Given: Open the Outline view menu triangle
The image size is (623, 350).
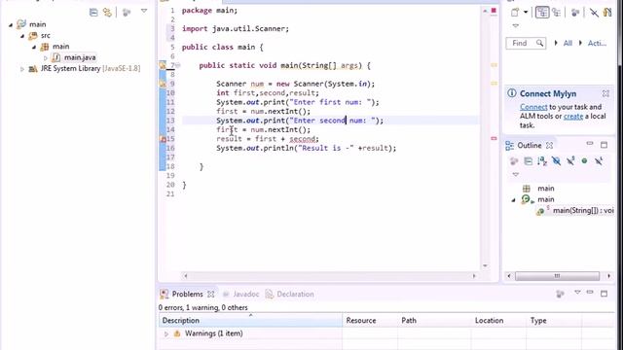Looking at the screenshot, I should [515, 175].
